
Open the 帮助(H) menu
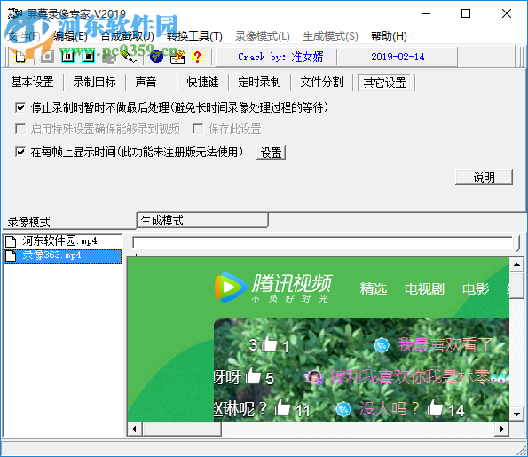389,36
